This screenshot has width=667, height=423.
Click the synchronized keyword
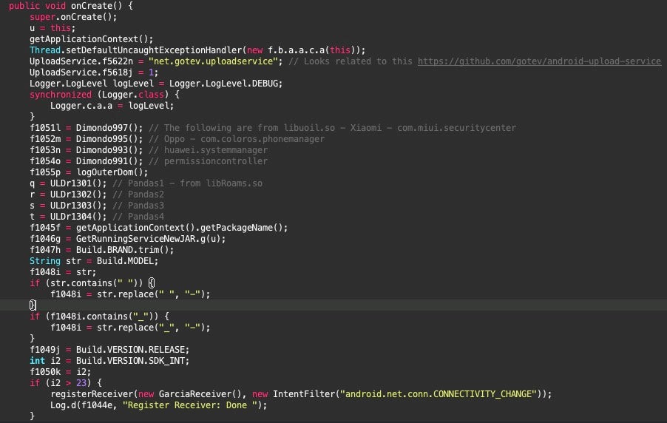pos(61,95)
